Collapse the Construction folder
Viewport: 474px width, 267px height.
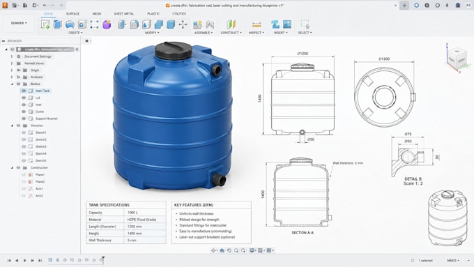click(x=12, y=167)
